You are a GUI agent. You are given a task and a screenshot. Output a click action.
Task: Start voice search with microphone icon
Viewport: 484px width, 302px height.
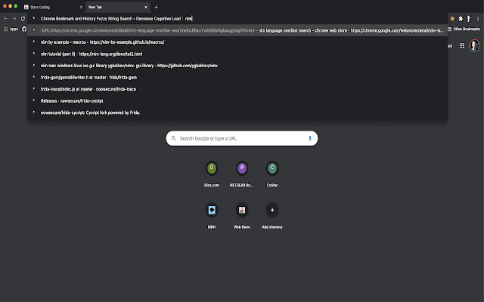click(x=310, y=138)
